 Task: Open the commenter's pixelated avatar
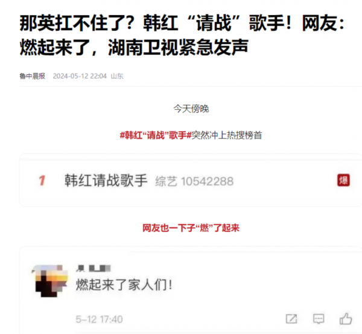point(50,281)
